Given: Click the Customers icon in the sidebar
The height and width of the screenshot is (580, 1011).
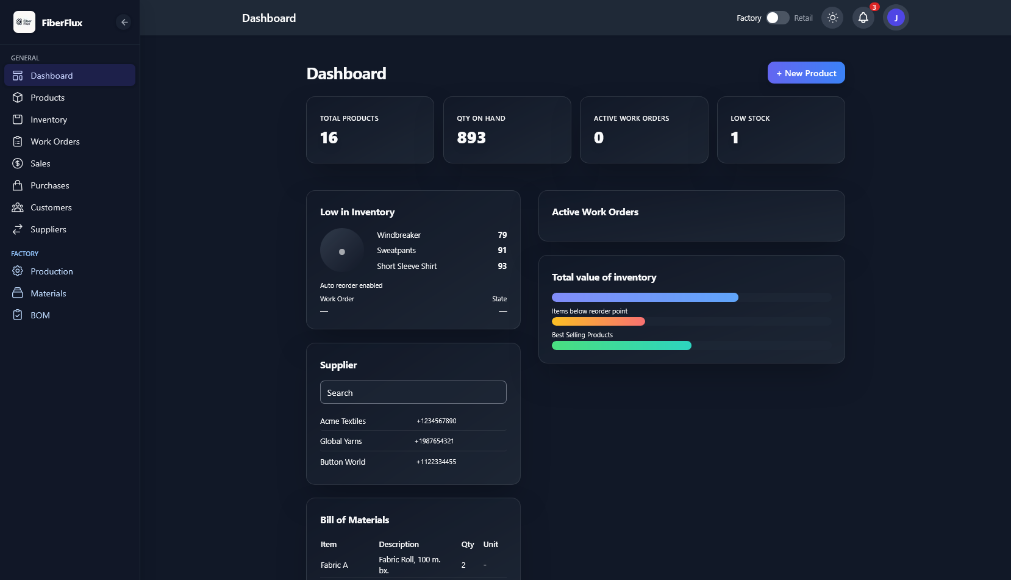Looking at the screenshot, I should [18, 207].
